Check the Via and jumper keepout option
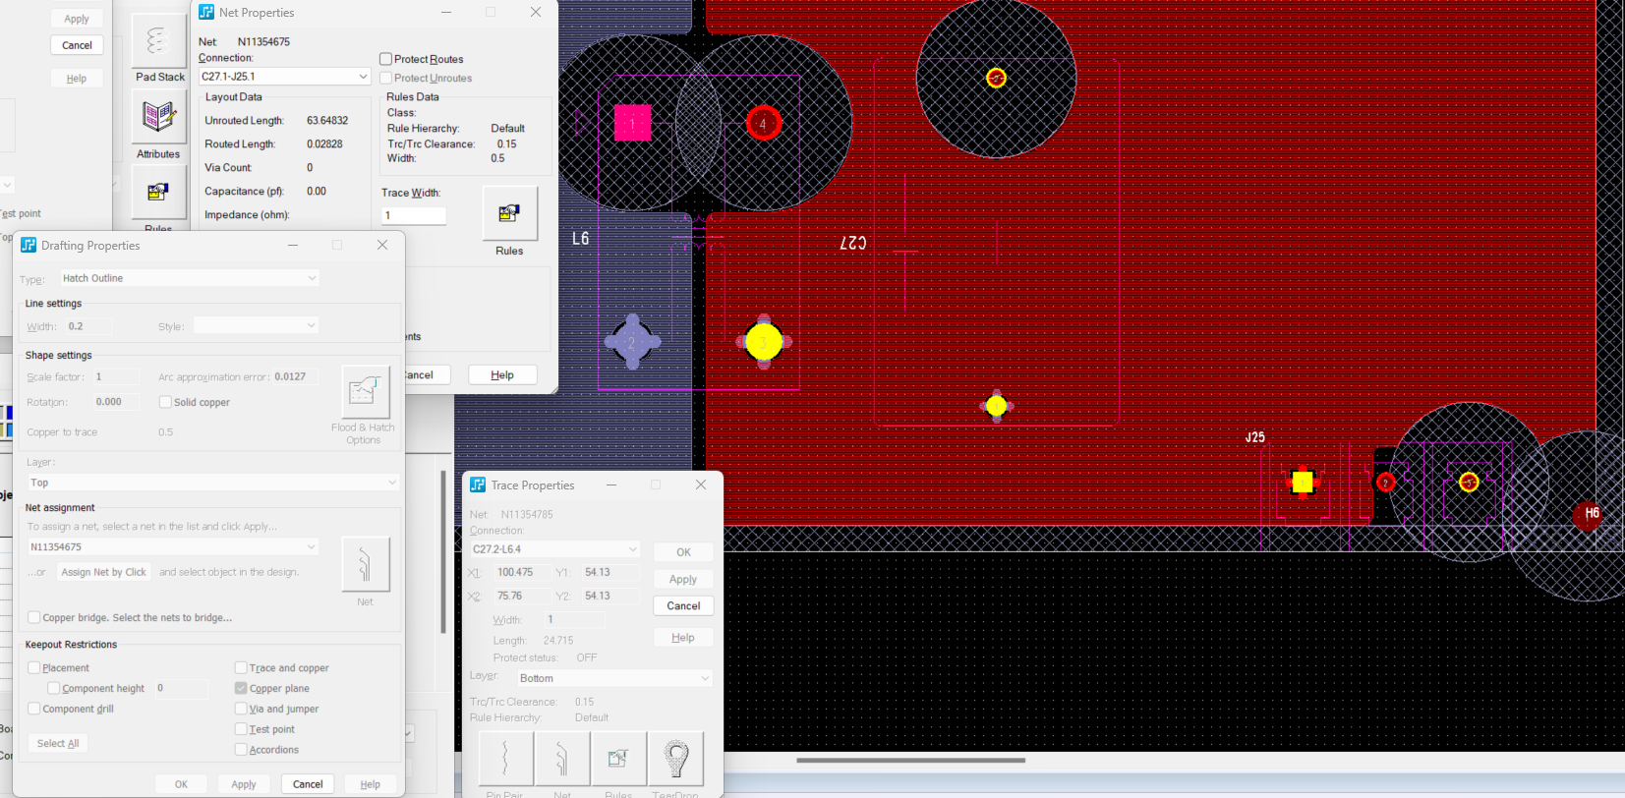1625x798 pixels. coord(241,709)
